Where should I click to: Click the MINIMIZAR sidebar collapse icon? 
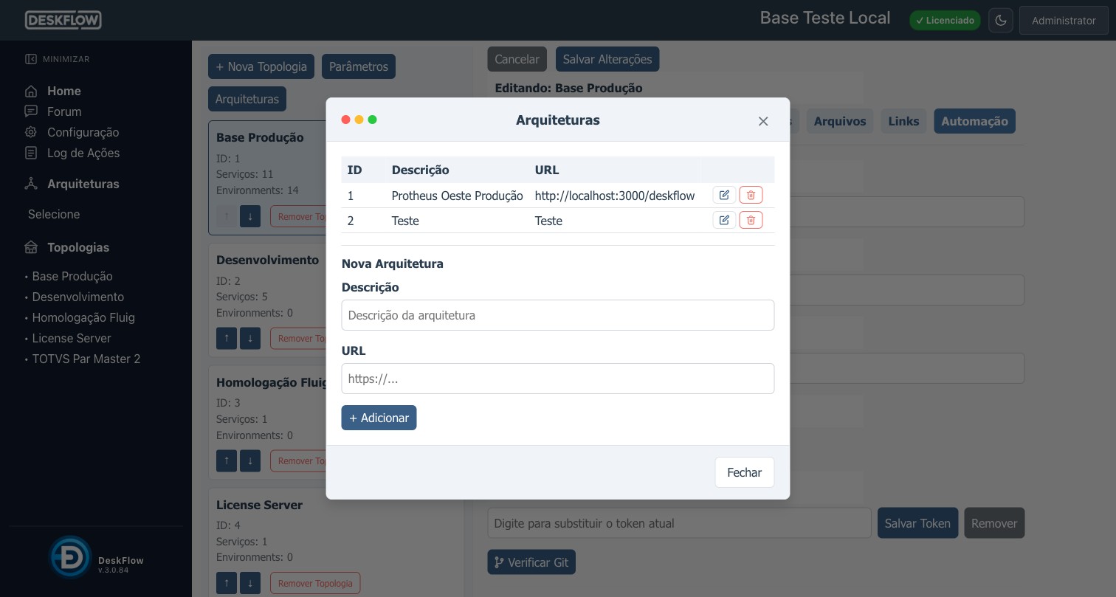pos(31,59)
